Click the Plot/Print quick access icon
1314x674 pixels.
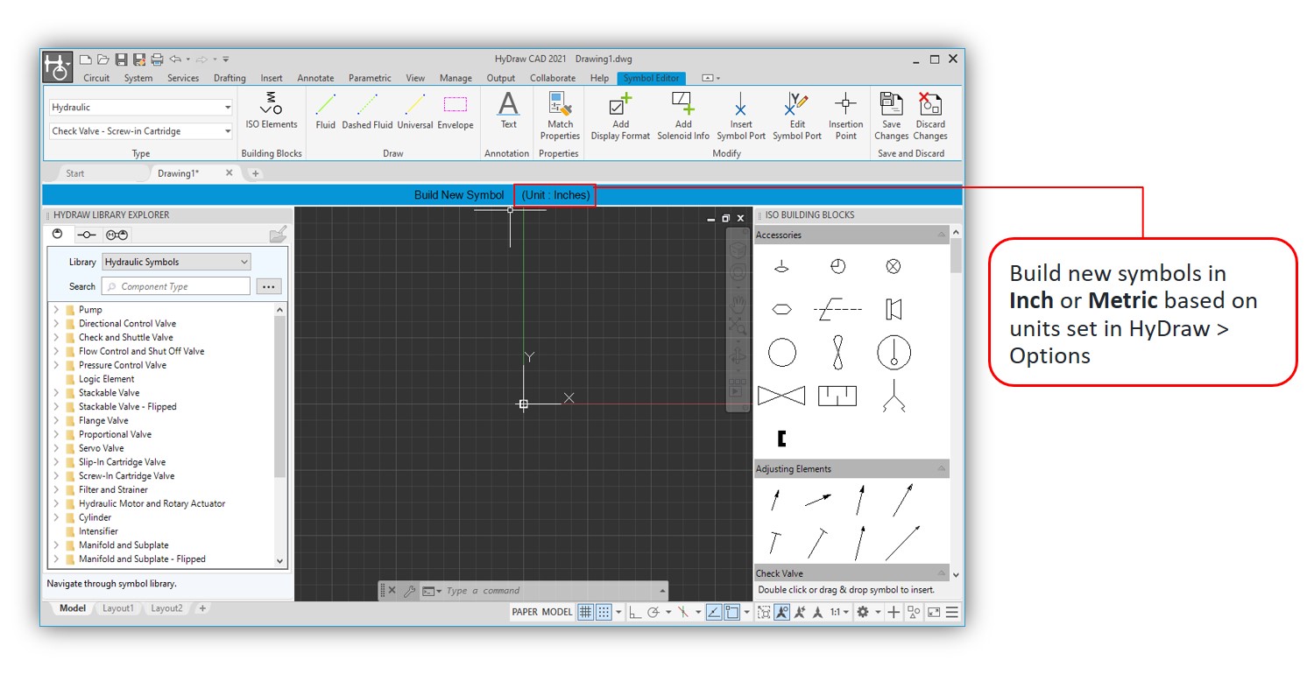click(x=157, y=60)
